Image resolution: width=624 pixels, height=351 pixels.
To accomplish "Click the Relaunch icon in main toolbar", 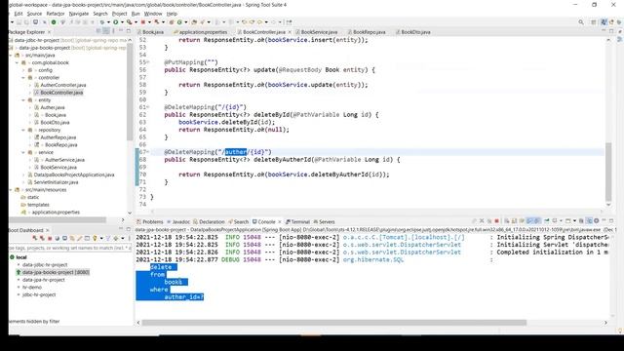I will tap(157, 22).
